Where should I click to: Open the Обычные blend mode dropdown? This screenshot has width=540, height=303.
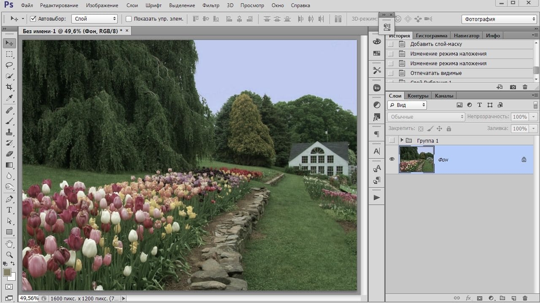(x=426, y=117)
